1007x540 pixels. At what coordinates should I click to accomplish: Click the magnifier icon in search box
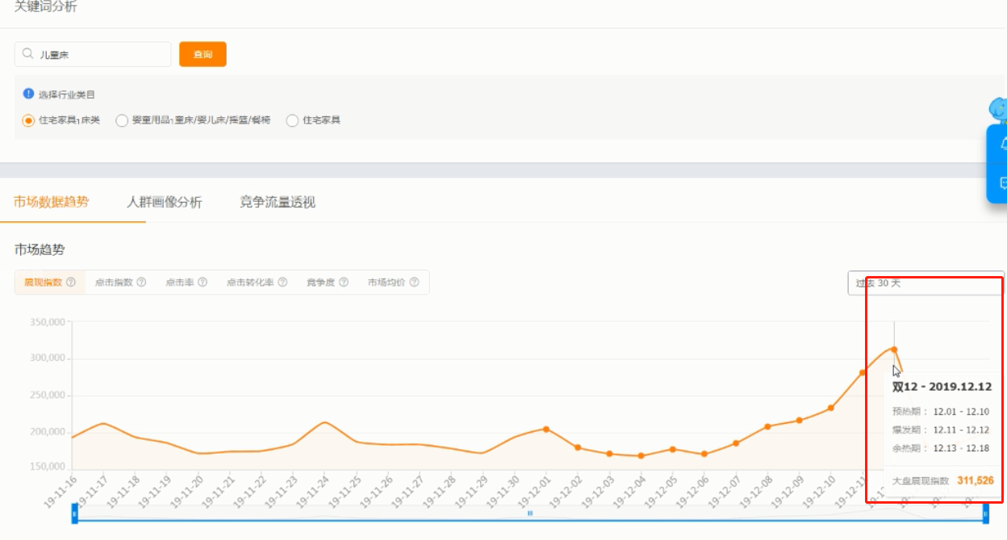(x=28, y=54)
